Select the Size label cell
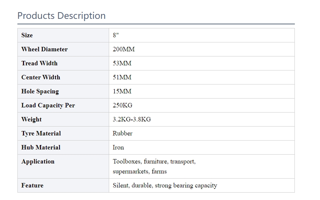The width and height of the screenshot is (320, 200). (x=63, y=35)
